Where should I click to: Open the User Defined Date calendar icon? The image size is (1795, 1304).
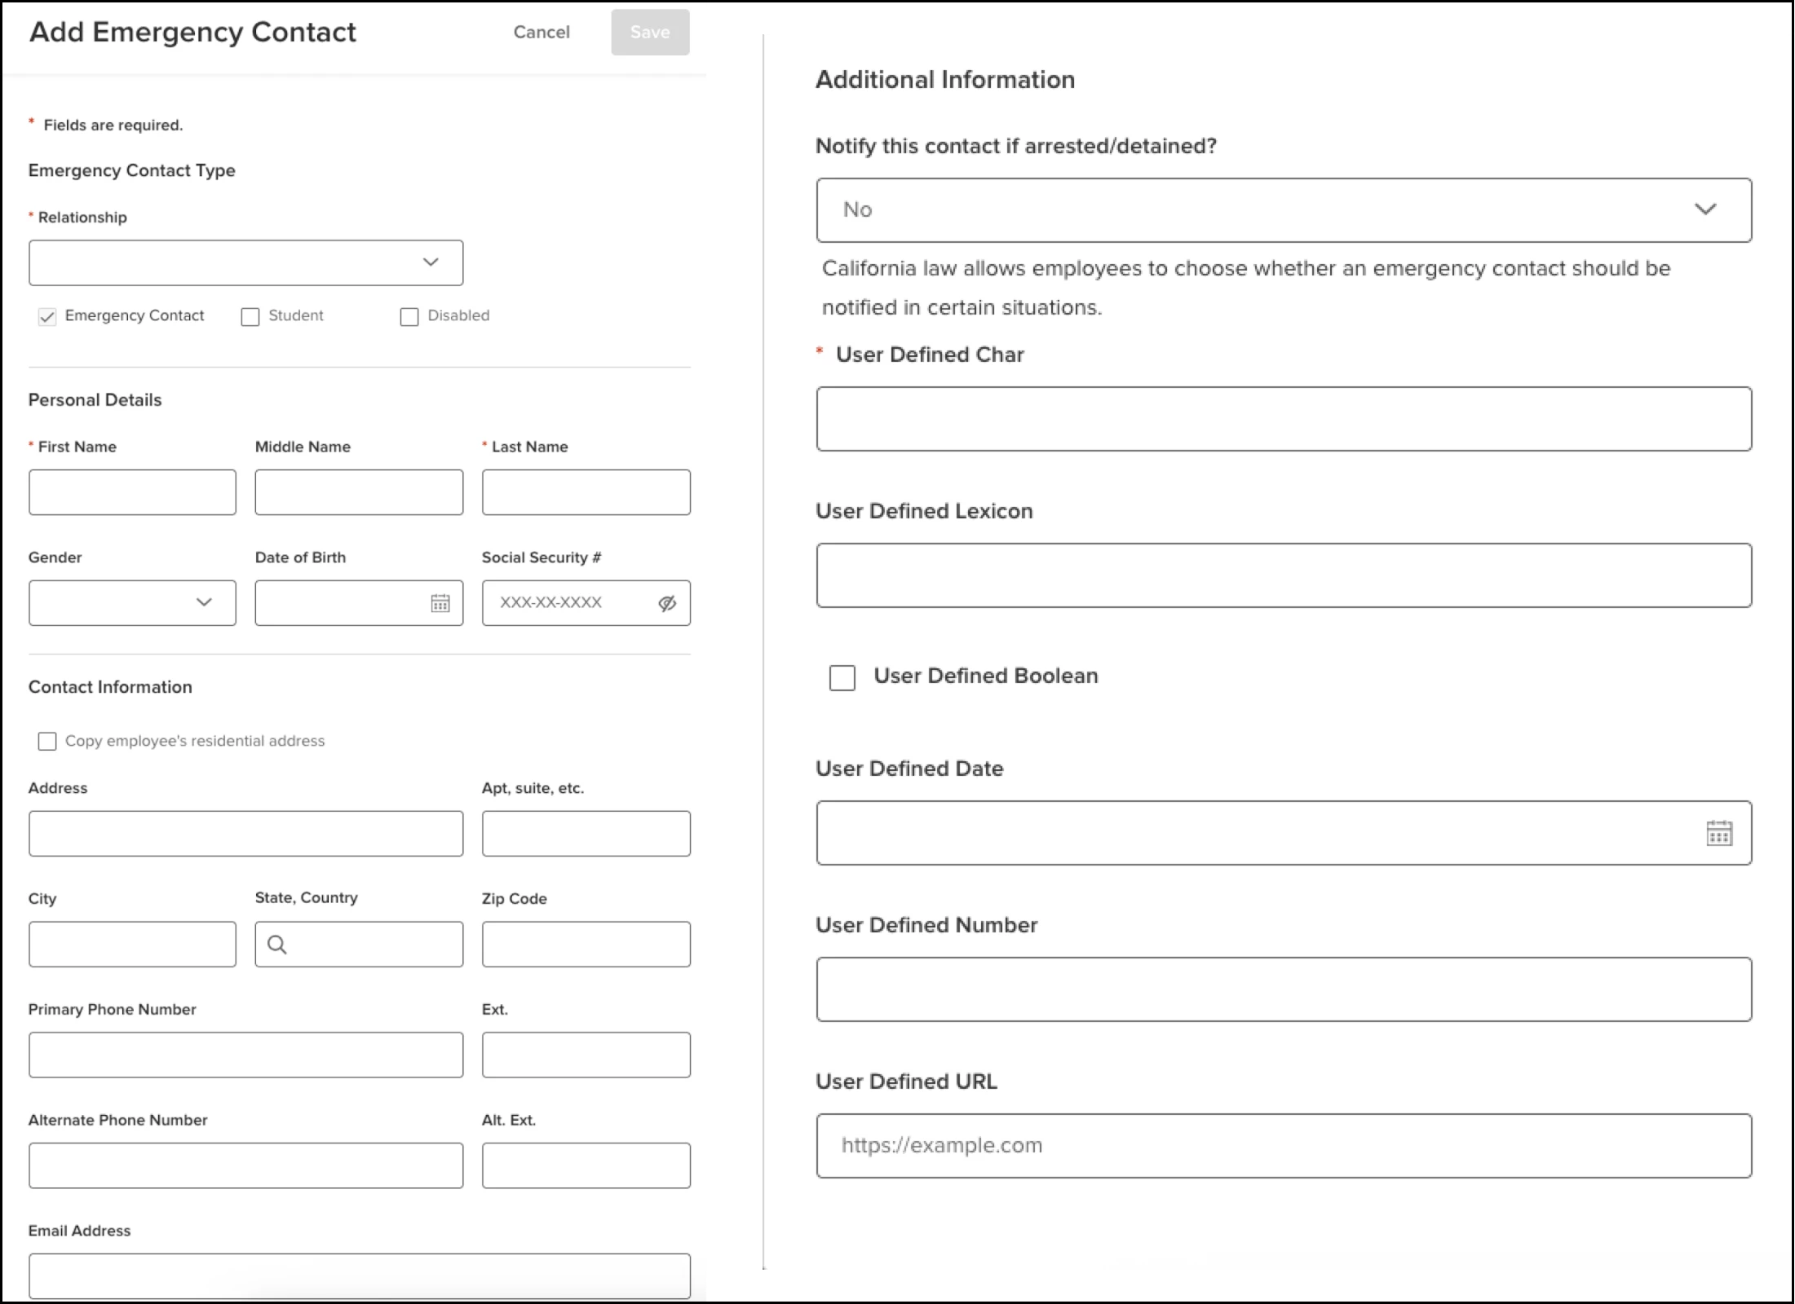point(1719,833)
